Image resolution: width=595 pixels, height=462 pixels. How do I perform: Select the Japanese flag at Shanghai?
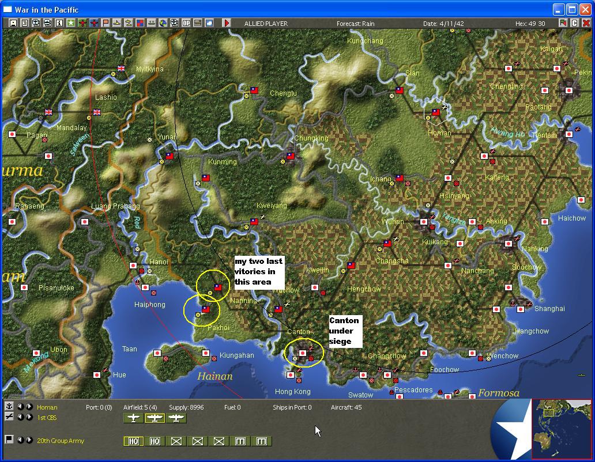(521, 309)
